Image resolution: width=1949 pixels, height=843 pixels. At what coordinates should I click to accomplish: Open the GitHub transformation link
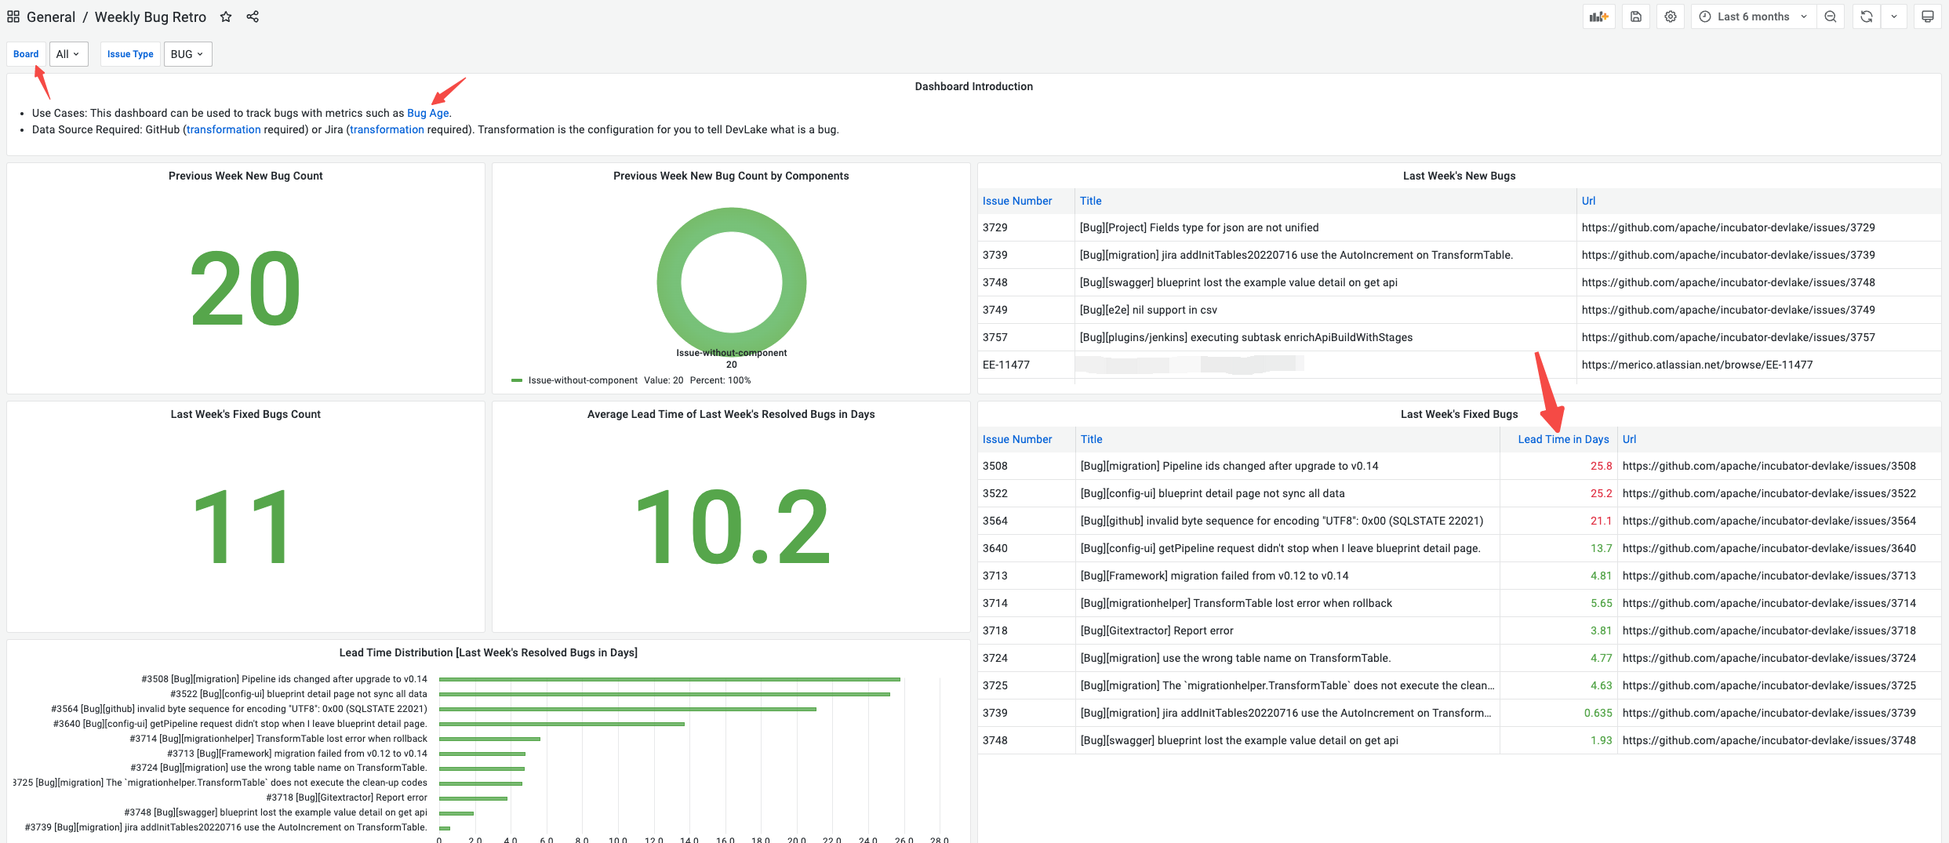(x=224, y=129)
